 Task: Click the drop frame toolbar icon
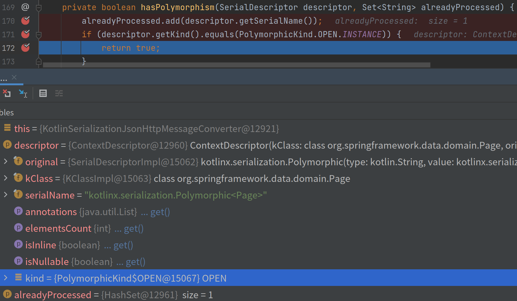tap(6, 93)
